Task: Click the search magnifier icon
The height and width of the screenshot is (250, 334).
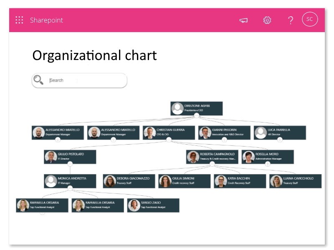Action: tap(39, 80)
